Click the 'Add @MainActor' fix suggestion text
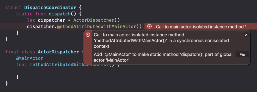The image size is (257, 92). [163, 57]
